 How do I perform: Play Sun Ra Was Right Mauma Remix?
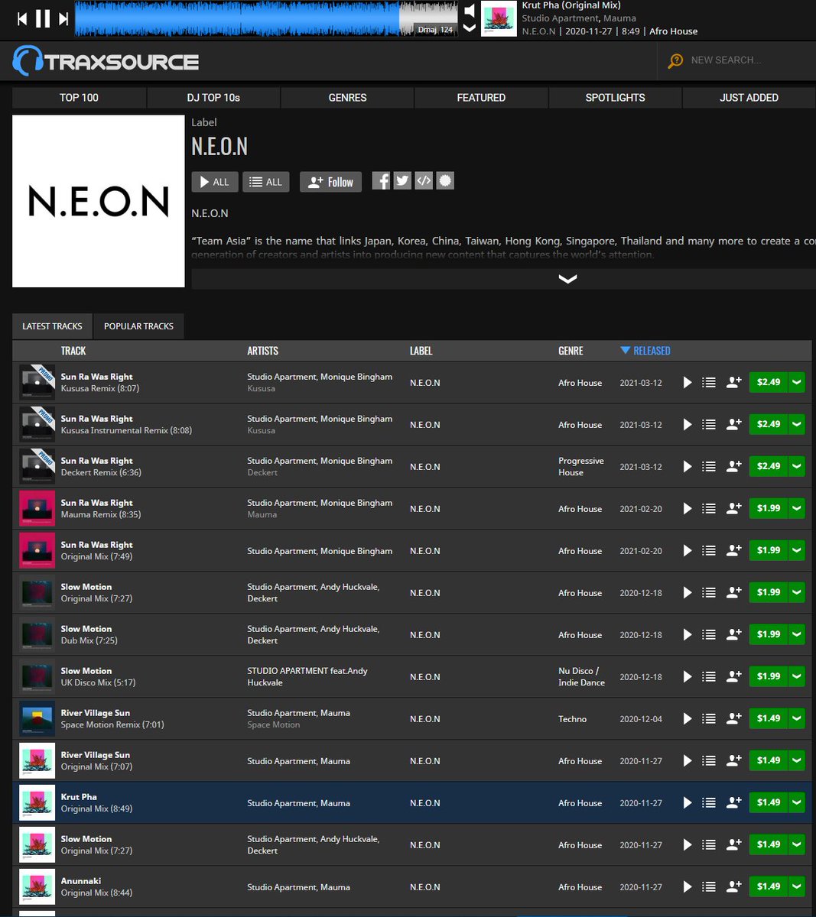click(x=687, y=508)
